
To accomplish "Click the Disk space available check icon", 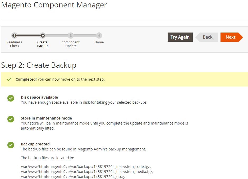I will (11, 98).
